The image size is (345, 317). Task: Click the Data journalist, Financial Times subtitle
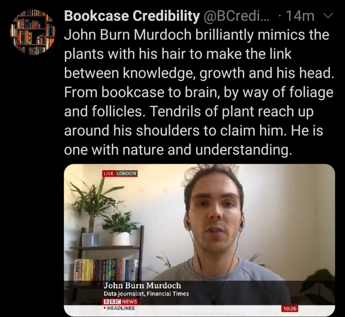coord(146,294)
